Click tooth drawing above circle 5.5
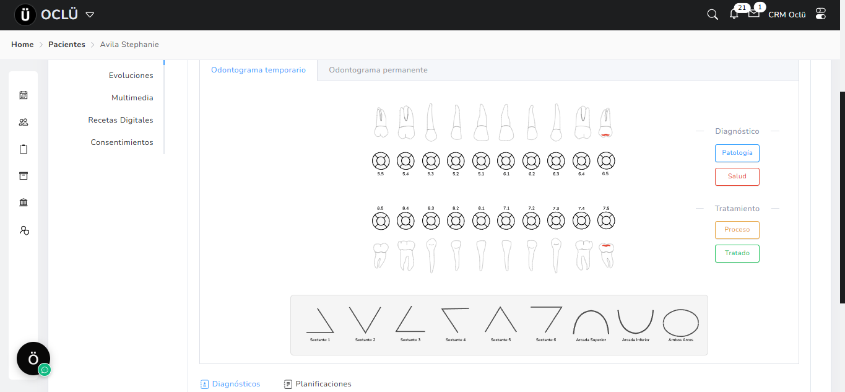Viewport: 845px width, 392px height. [x=381, y=123]
